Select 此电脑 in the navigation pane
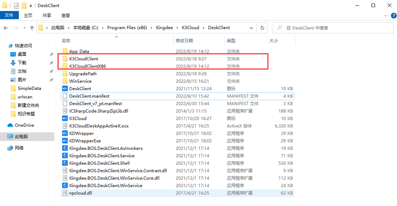The image size is (397, 206). coord(21,137)
